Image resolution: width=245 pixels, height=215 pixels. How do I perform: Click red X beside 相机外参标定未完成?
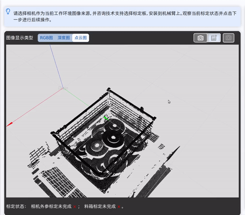click(x=74, y=207)
